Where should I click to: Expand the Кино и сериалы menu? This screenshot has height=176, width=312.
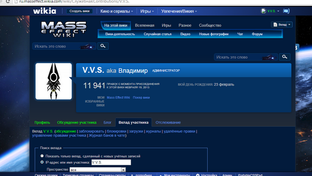(x=117, y=11)
